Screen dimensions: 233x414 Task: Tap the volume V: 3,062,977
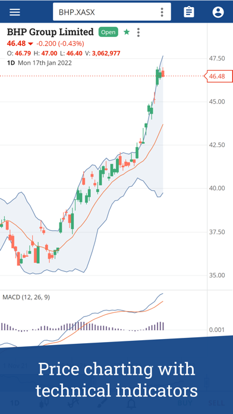[102, 54]
